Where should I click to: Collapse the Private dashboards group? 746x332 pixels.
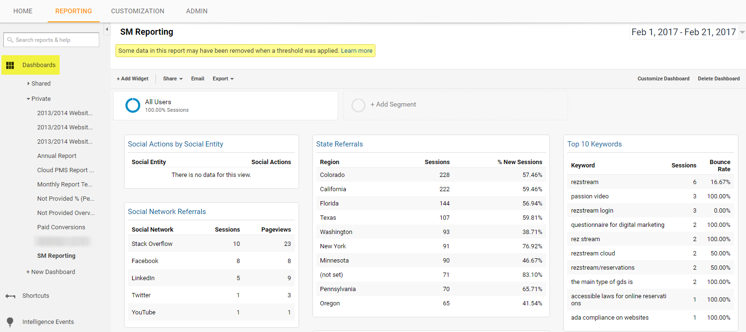click(x=29, y=98)
